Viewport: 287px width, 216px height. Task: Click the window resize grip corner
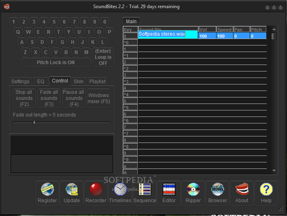coord(281,209)
